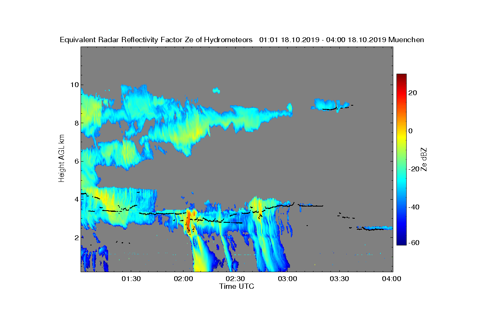486x324 pixels.
Task: Click the colorbar value 20
Action: tap(413, 93)
